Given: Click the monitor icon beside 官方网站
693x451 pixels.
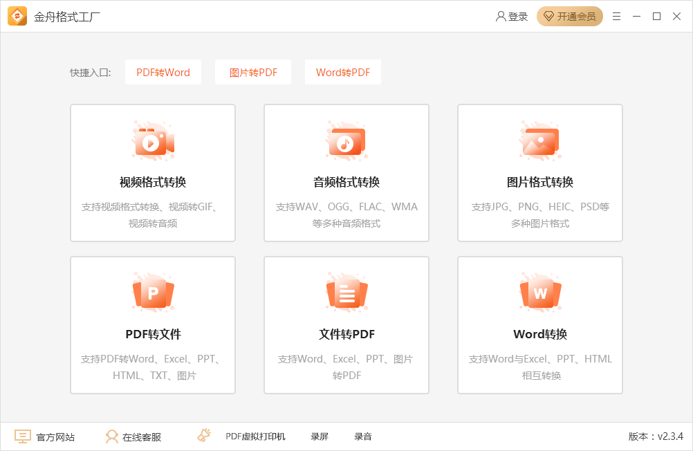Looking at the screenshot, I should coord(23,436).
